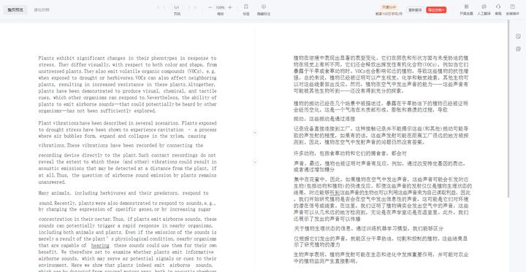Click the paragraph starting "Plant vibrations have been described"
The width and height of the screenshot is (526, 272).
[127, 130]
